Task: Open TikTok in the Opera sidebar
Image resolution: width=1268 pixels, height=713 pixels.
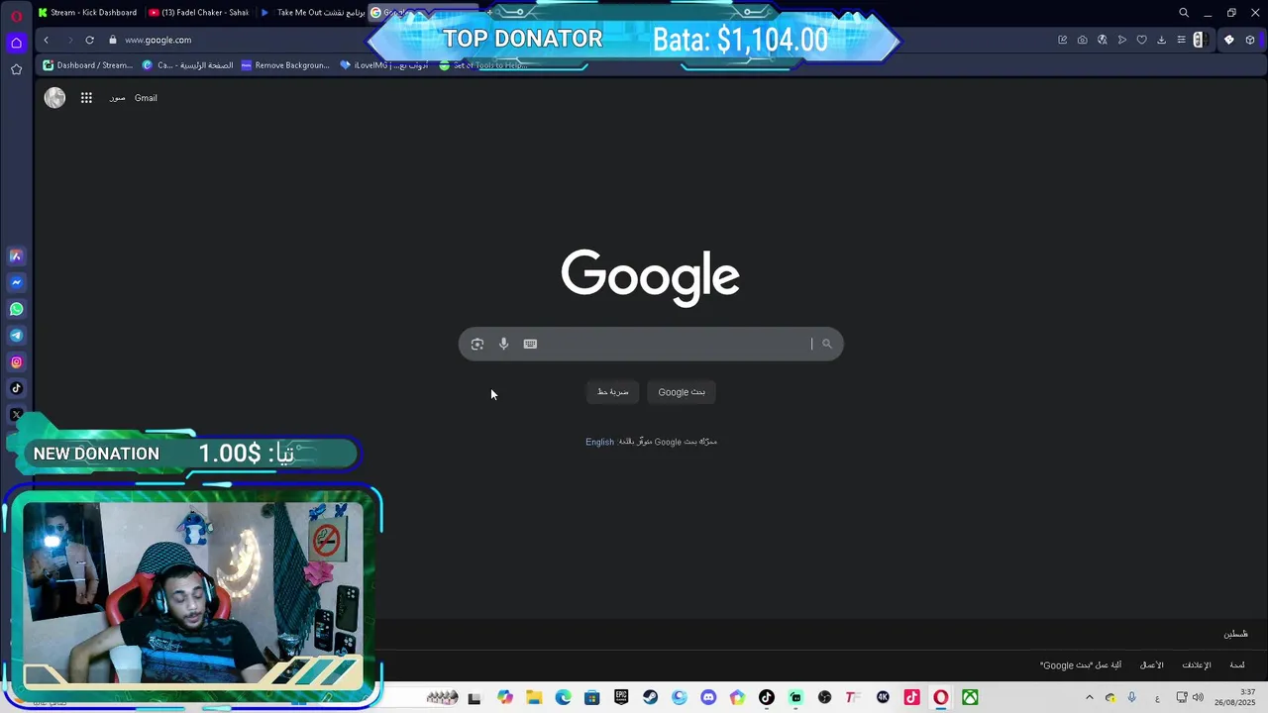Action: (16, 388)
